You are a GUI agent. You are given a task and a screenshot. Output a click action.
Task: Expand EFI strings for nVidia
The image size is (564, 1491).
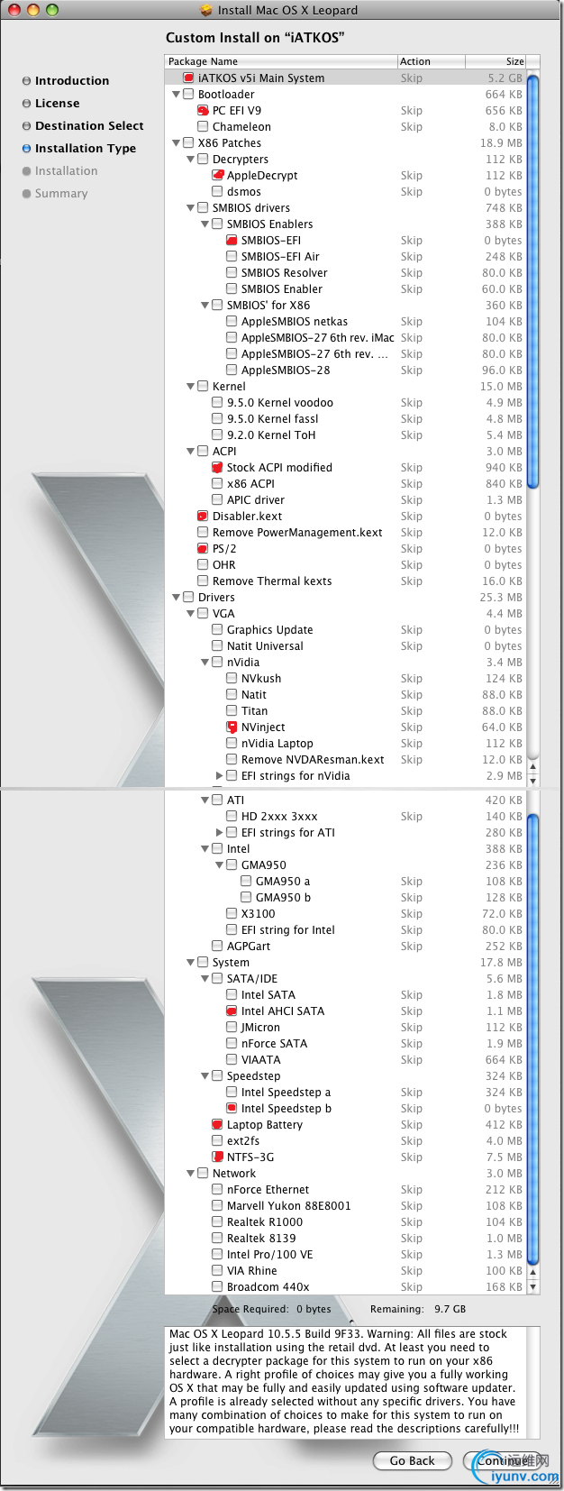click(219, 776)
